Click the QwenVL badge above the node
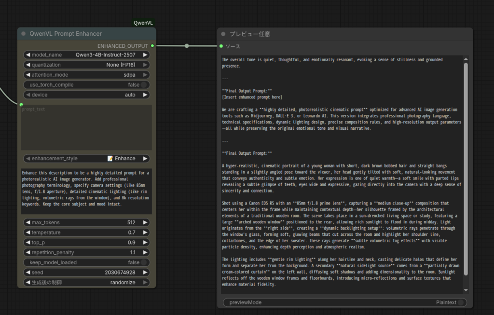 (143, 23)
